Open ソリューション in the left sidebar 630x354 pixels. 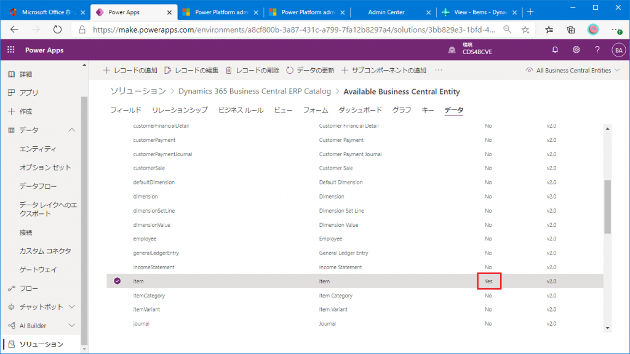[42, 344]
